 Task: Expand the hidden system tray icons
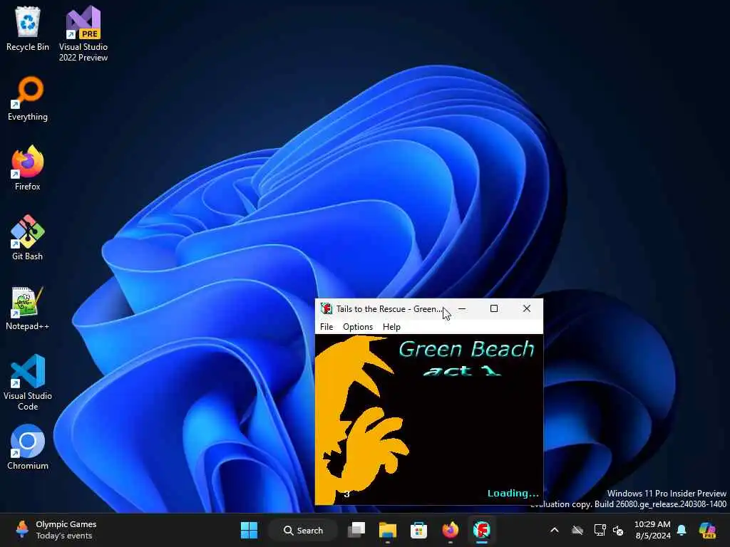(555, 530)
